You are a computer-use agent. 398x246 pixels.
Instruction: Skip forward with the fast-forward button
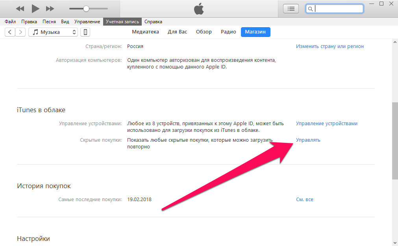tap(50, 9)
